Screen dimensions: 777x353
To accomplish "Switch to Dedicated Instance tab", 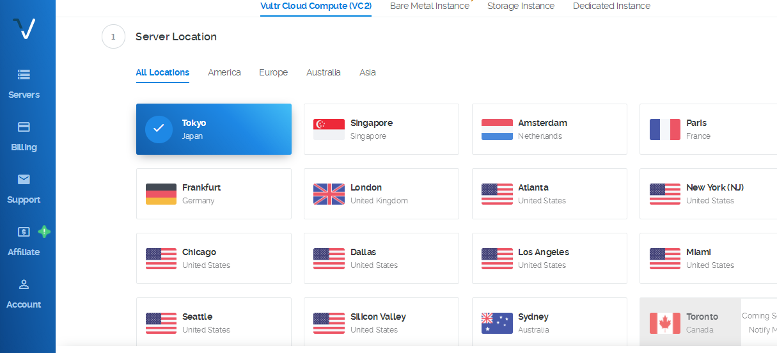I will pos(611,6).
